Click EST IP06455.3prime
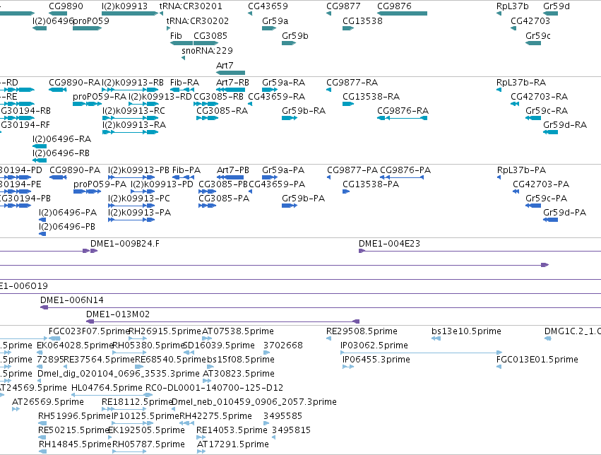 pos(376,359)
